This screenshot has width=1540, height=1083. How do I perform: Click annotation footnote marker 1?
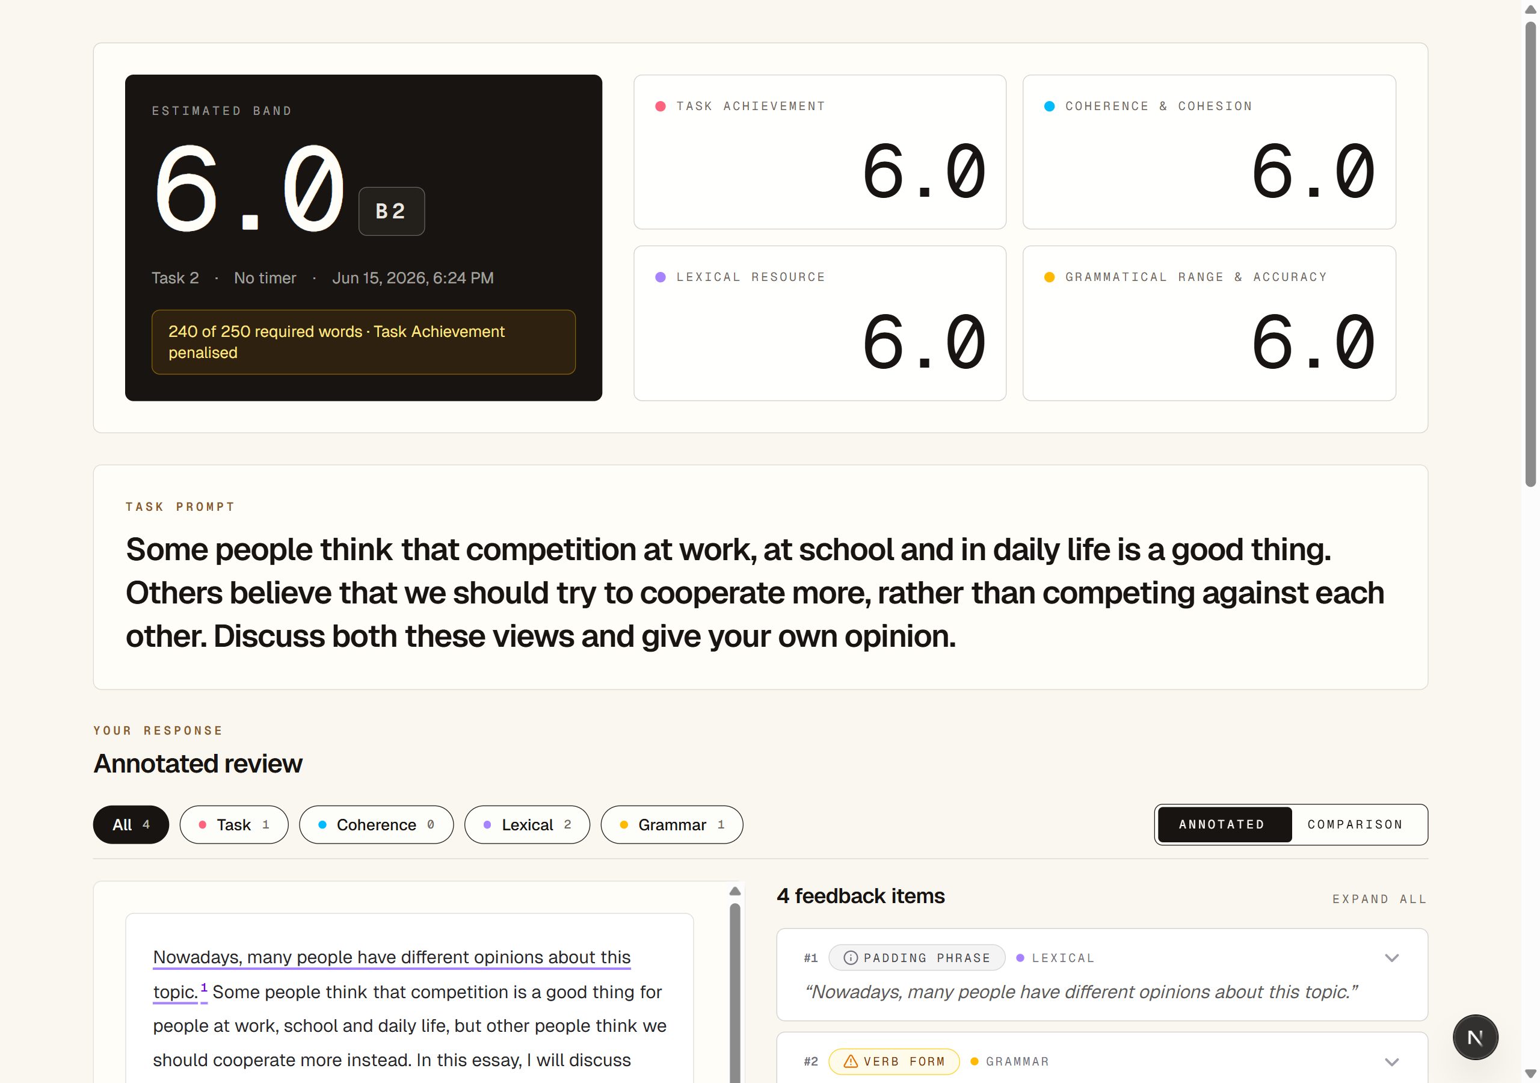[204, 988]
